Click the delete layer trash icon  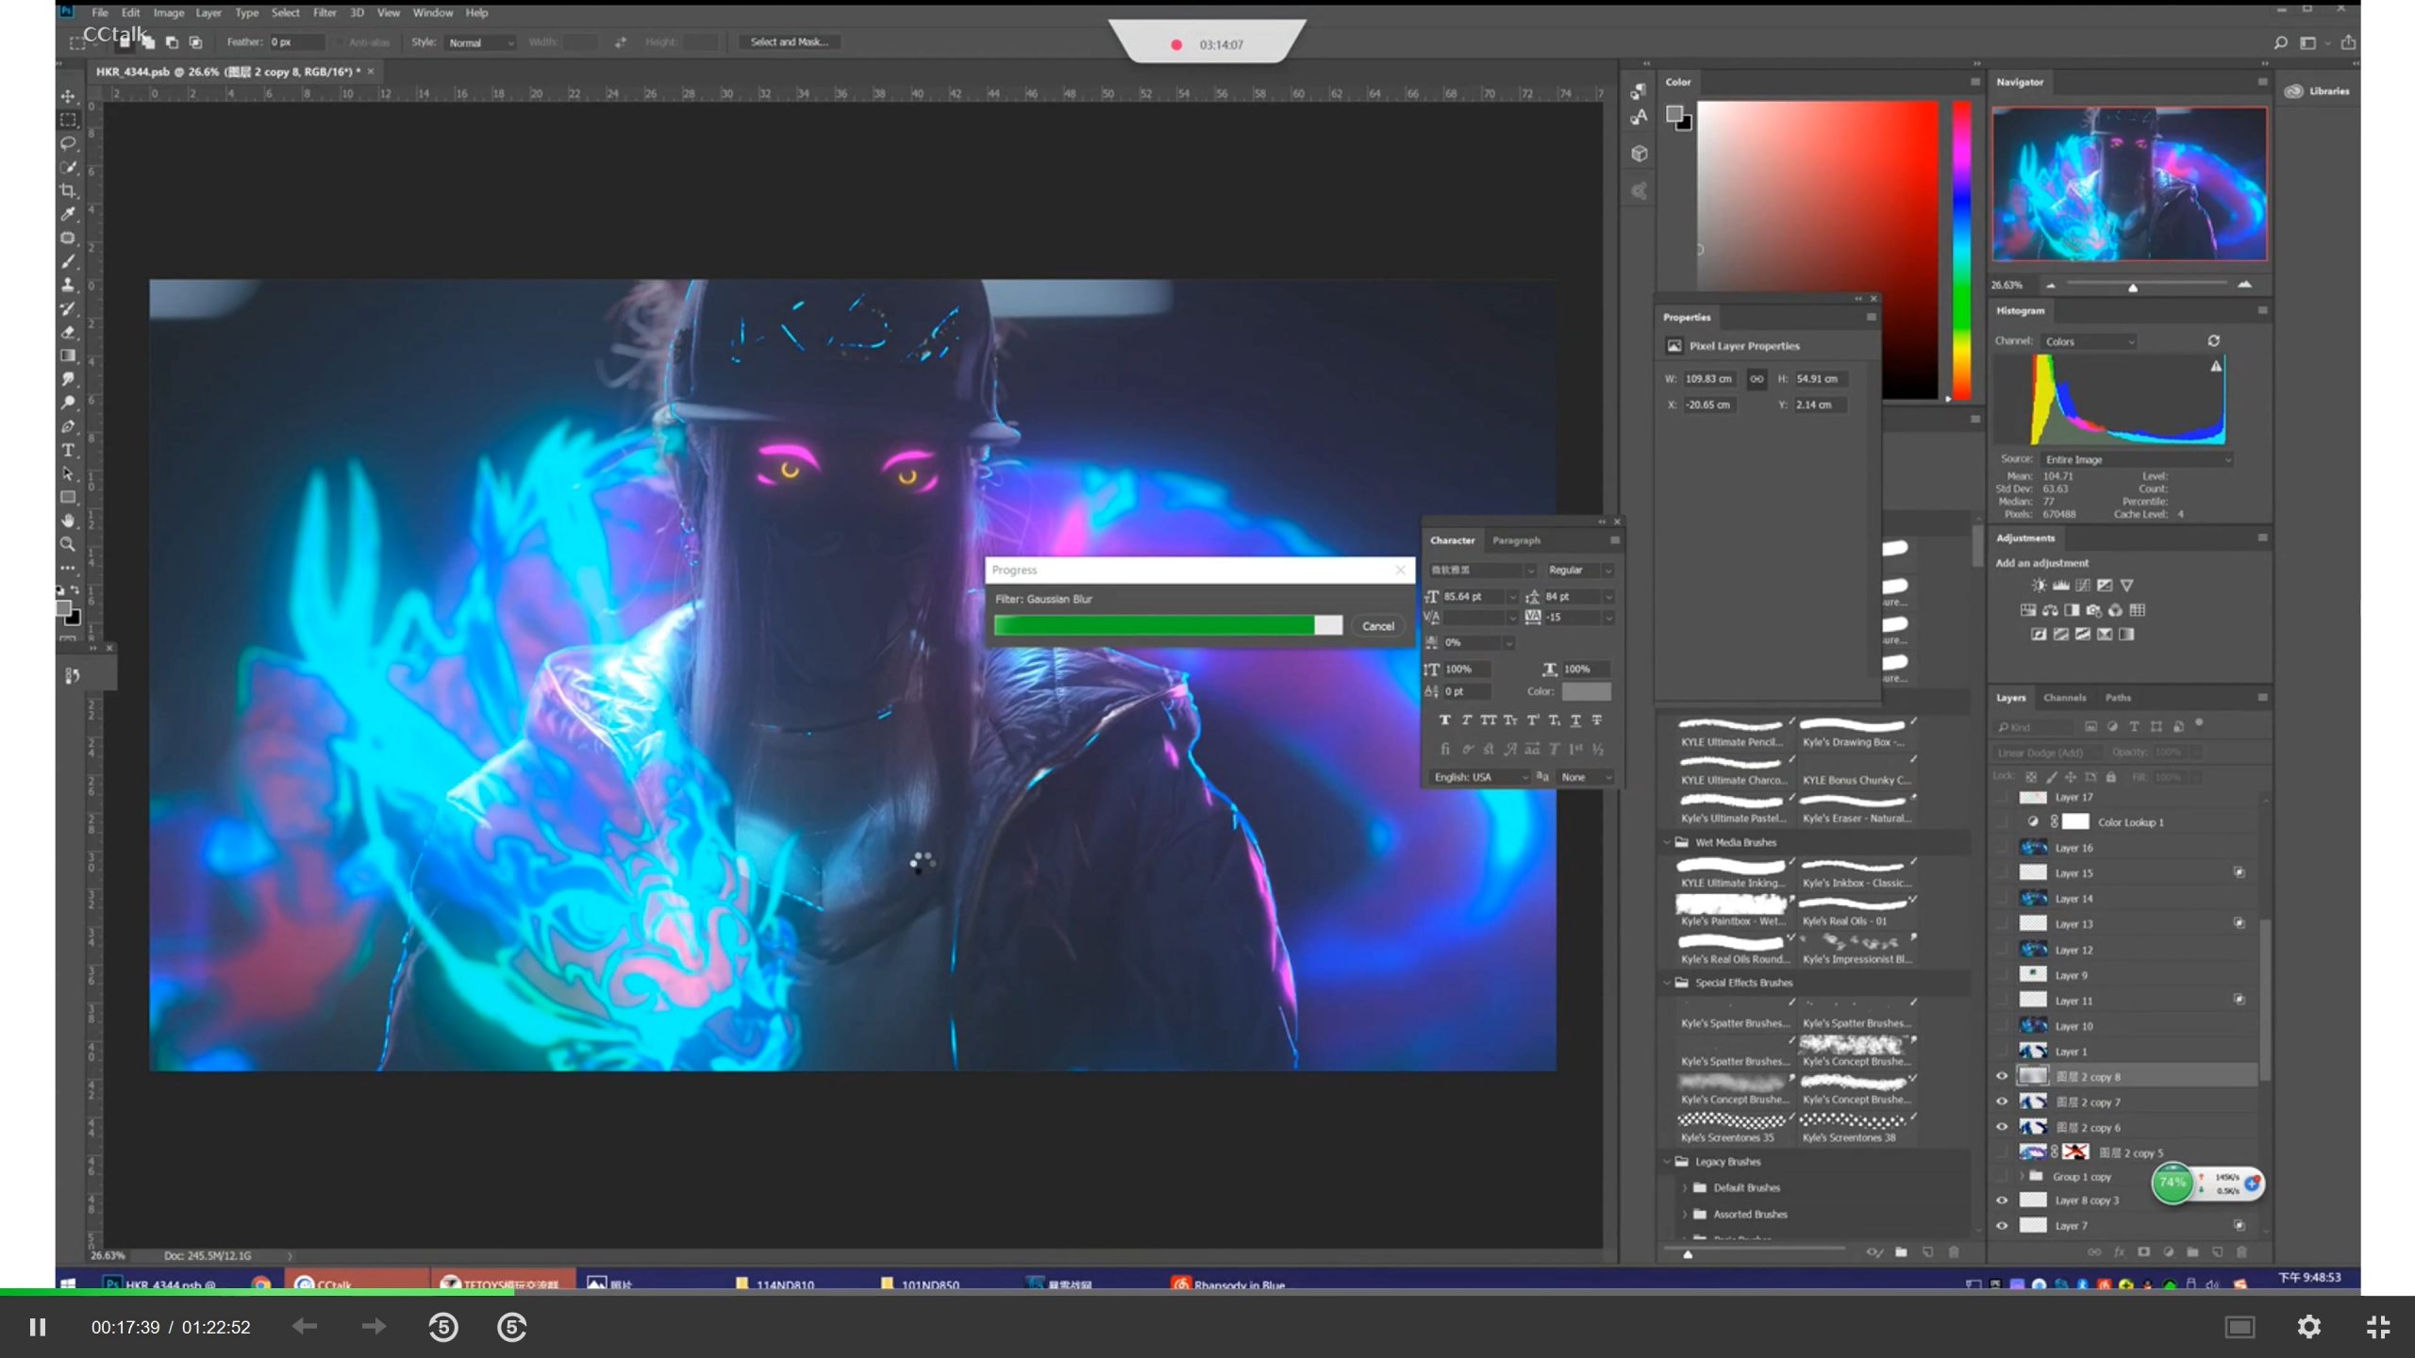2241,1252
